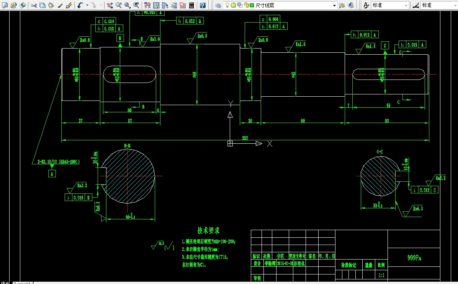
Task: Select the 350 overall length dimension
Action: click(x=245, y=138)
